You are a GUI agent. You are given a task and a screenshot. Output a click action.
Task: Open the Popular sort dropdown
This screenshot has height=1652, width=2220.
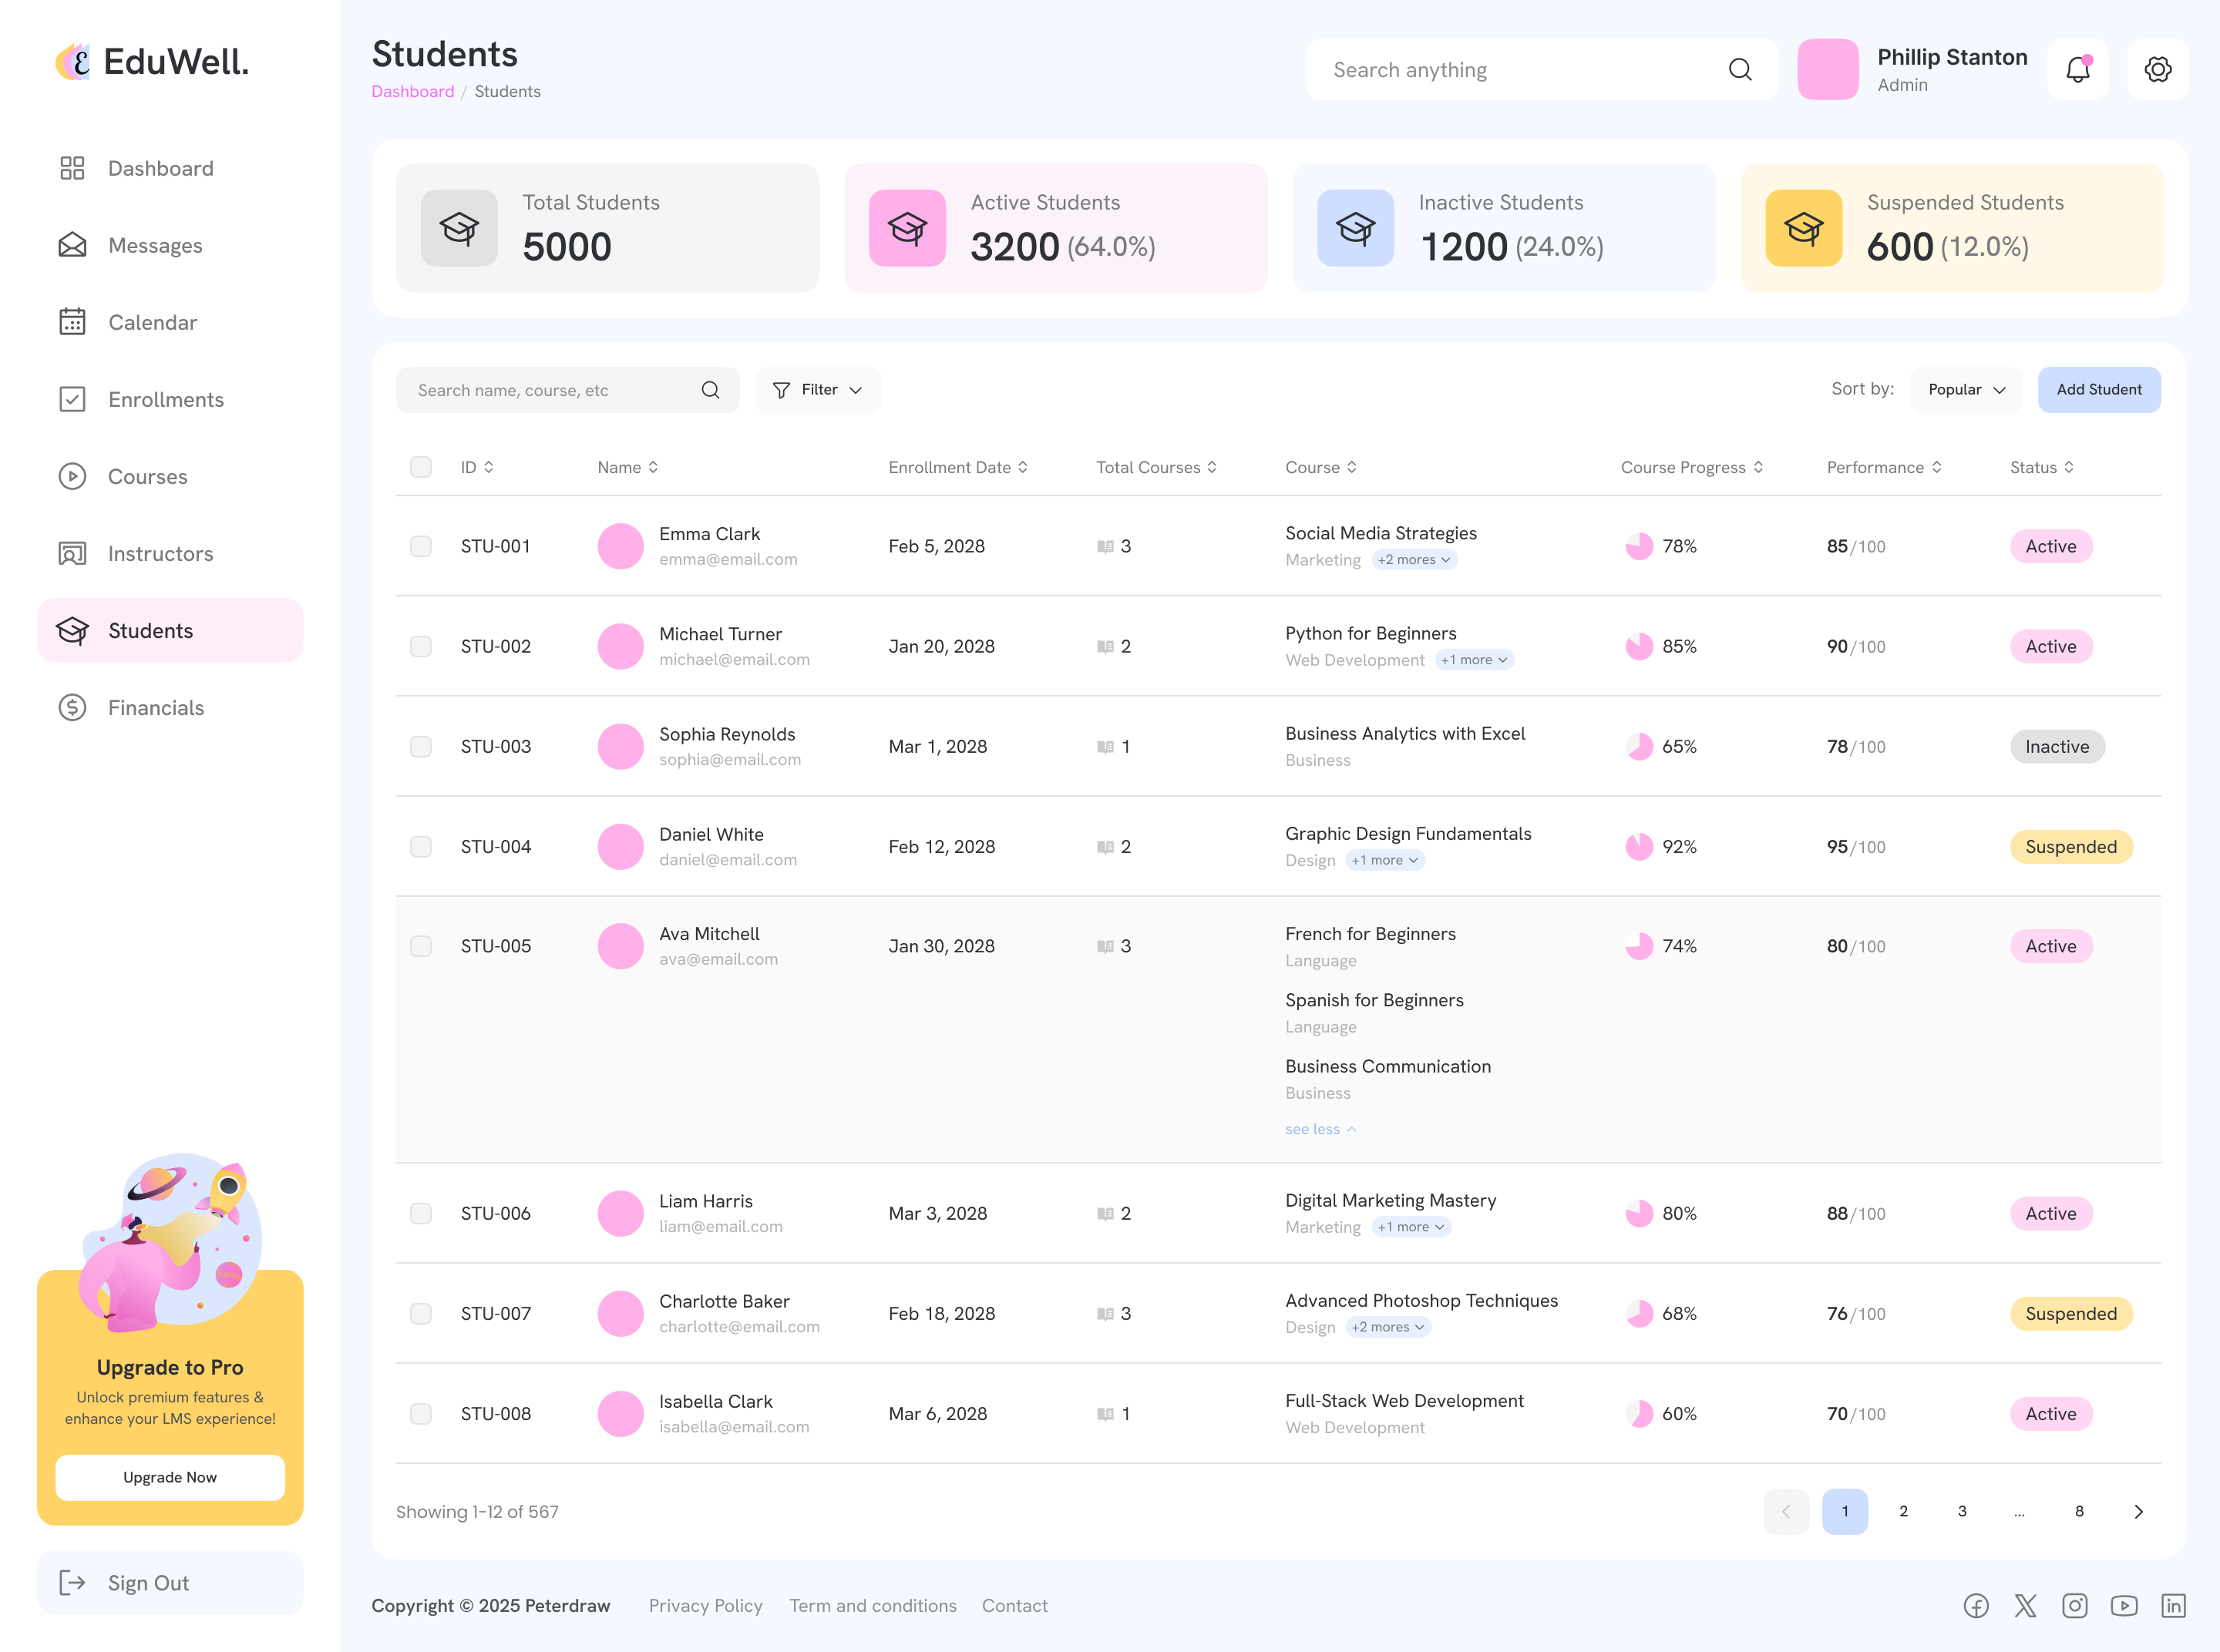click(1965, 390)
